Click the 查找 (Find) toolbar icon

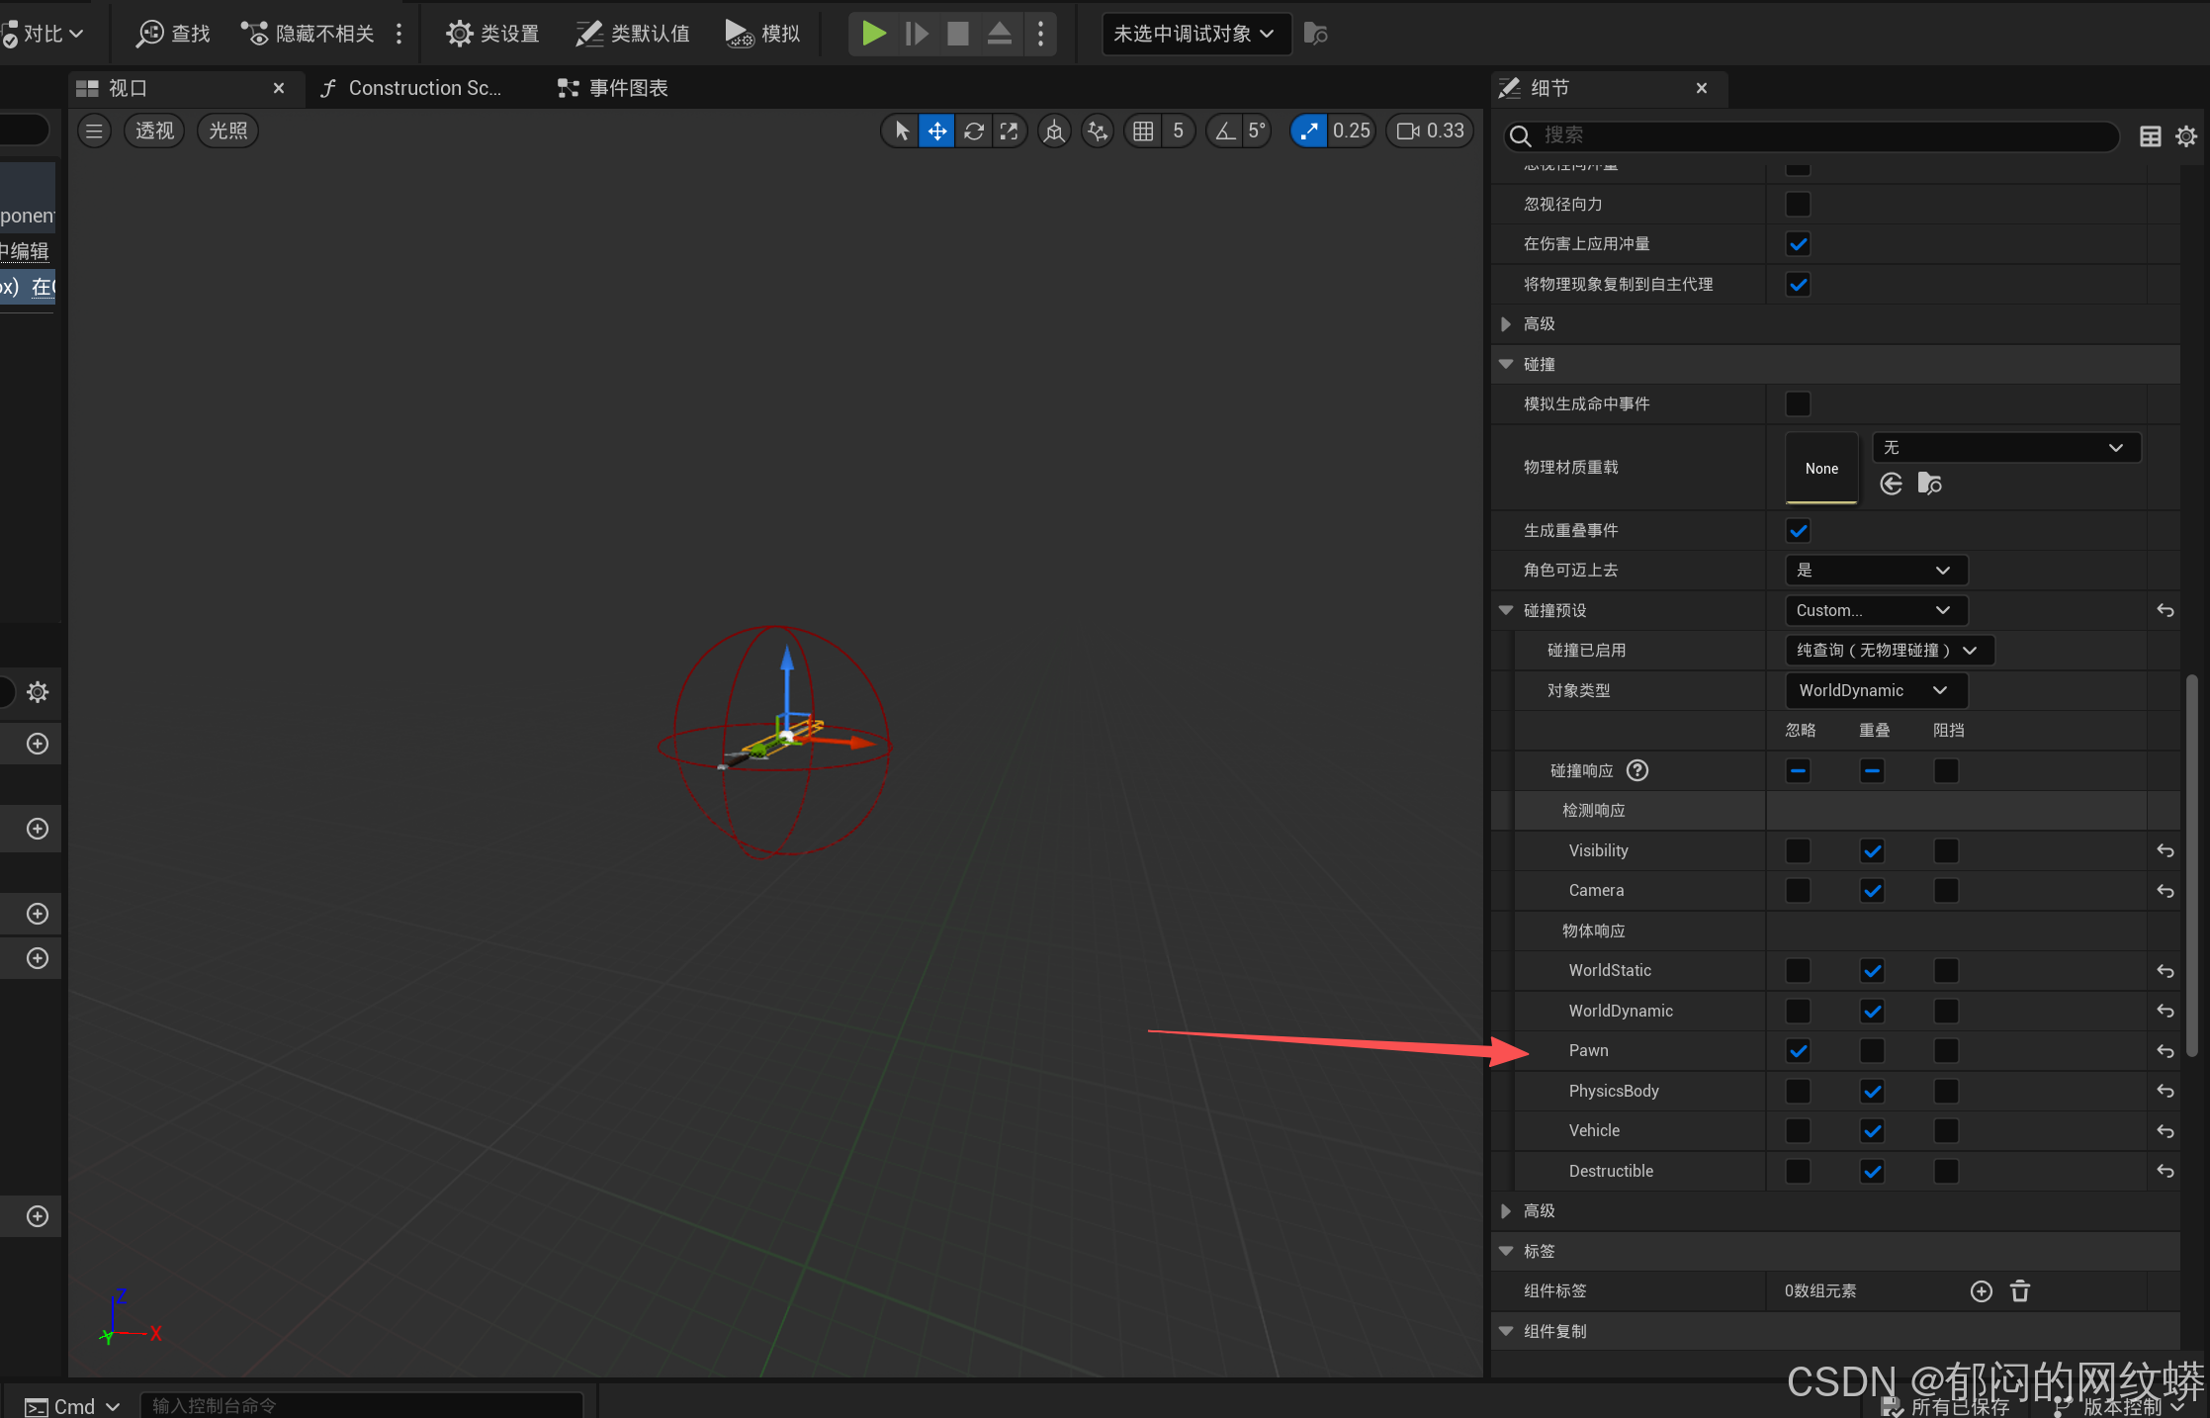174,34
